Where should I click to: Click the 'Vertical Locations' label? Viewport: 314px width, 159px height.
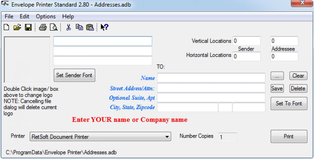211,41
